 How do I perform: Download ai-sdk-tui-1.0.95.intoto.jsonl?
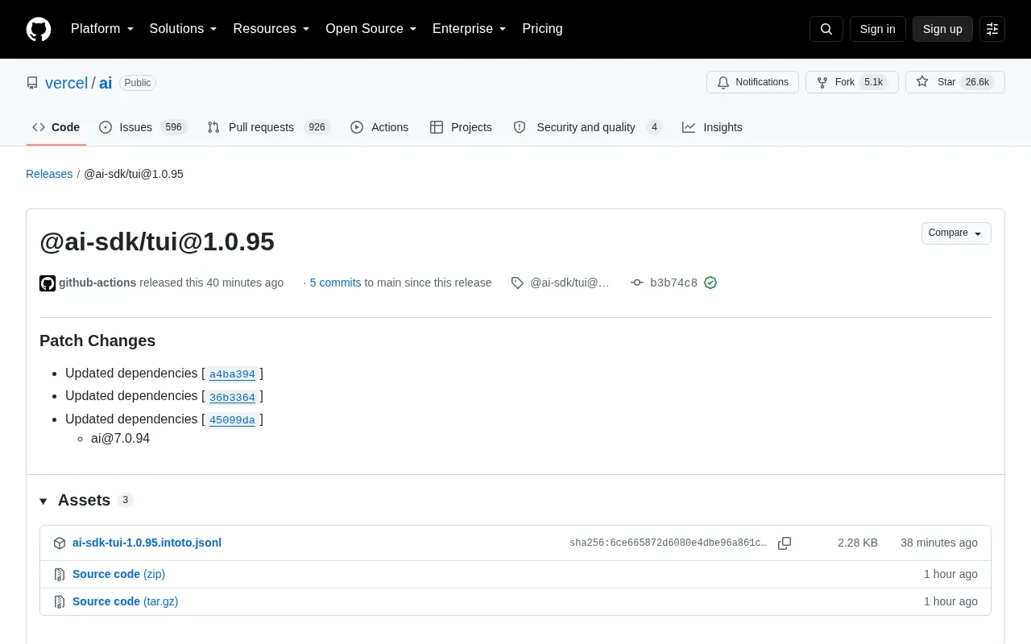[147, 543]
